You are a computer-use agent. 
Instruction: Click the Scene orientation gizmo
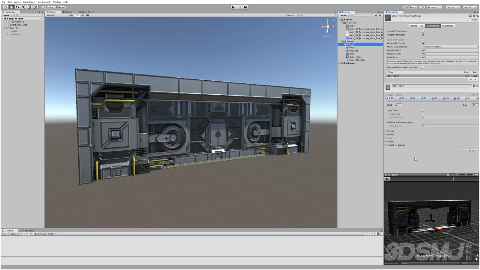[x=328, y=27]
